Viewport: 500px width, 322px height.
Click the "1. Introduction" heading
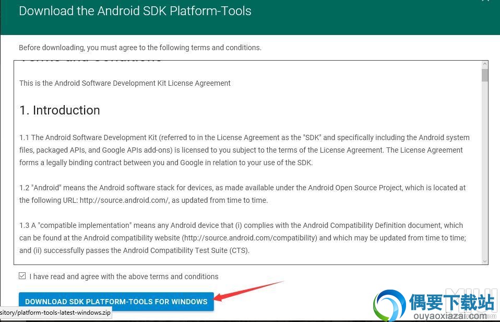click(59, 110)
